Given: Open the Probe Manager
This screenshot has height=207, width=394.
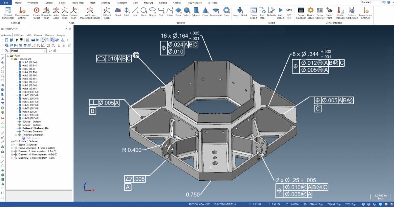Looking at the screenshot, I should pos(340,13).
